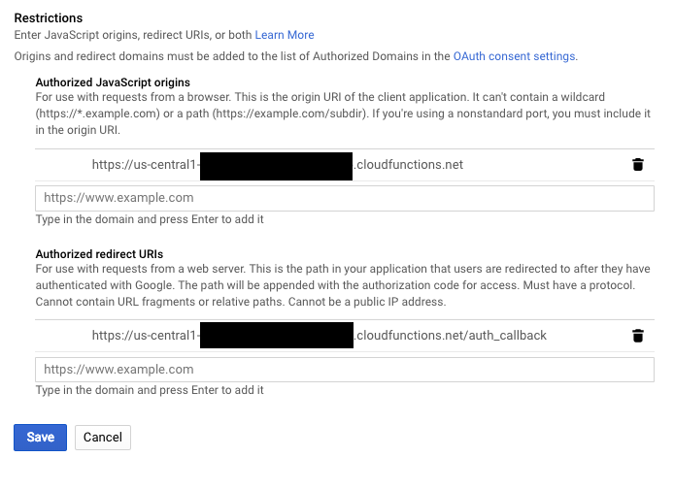Click the Cancel button
Image resolution: width=674 pixels, height=490 pixels.
tap(102, 438)
